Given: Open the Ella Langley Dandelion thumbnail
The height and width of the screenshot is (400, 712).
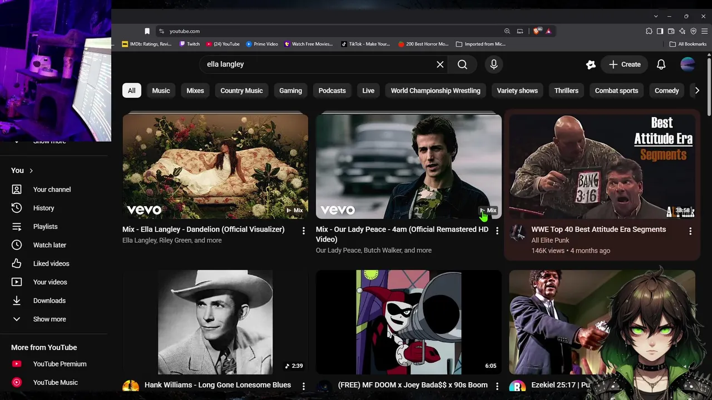Looking at the screenshot, I should coord(215,166).
